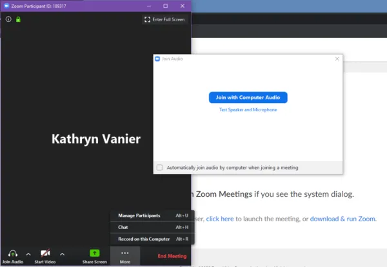The image size is (387, 267).
Task: Maximize the Zoom meeting window
Action: click(x=166, y=6)
